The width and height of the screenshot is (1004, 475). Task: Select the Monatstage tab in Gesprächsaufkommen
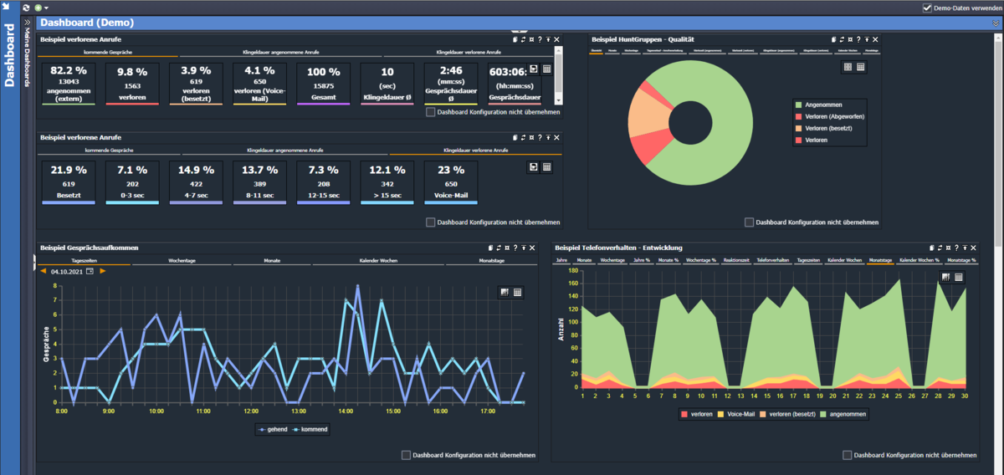tap(490, 261)
